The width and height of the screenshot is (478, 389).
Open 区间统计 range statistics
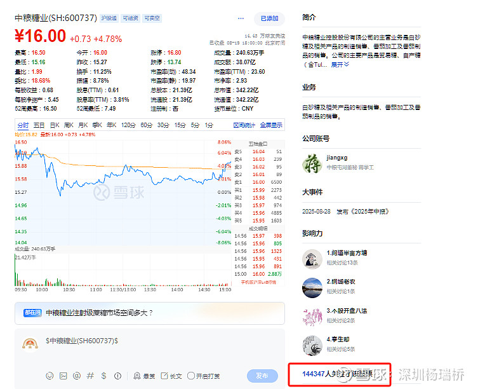click(x=244, y=125)
